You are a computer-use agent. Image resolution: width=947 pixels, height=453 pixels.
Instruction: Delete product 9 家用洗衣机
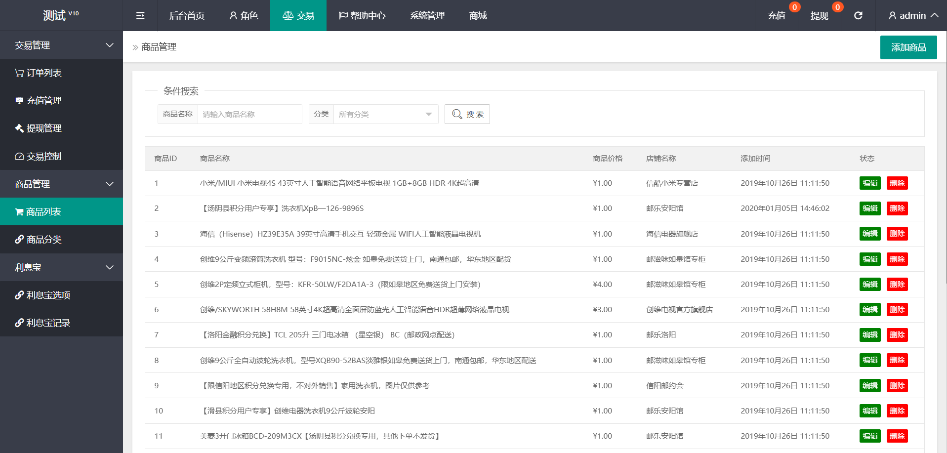(897, 386)
